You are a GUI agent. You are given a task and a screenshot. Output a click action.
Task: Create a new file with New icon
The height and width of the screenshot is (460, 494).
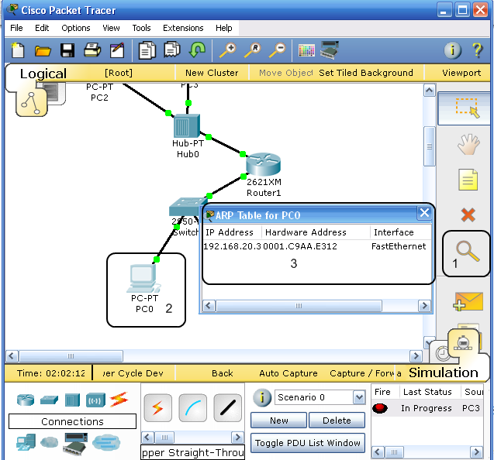point(18,50)
